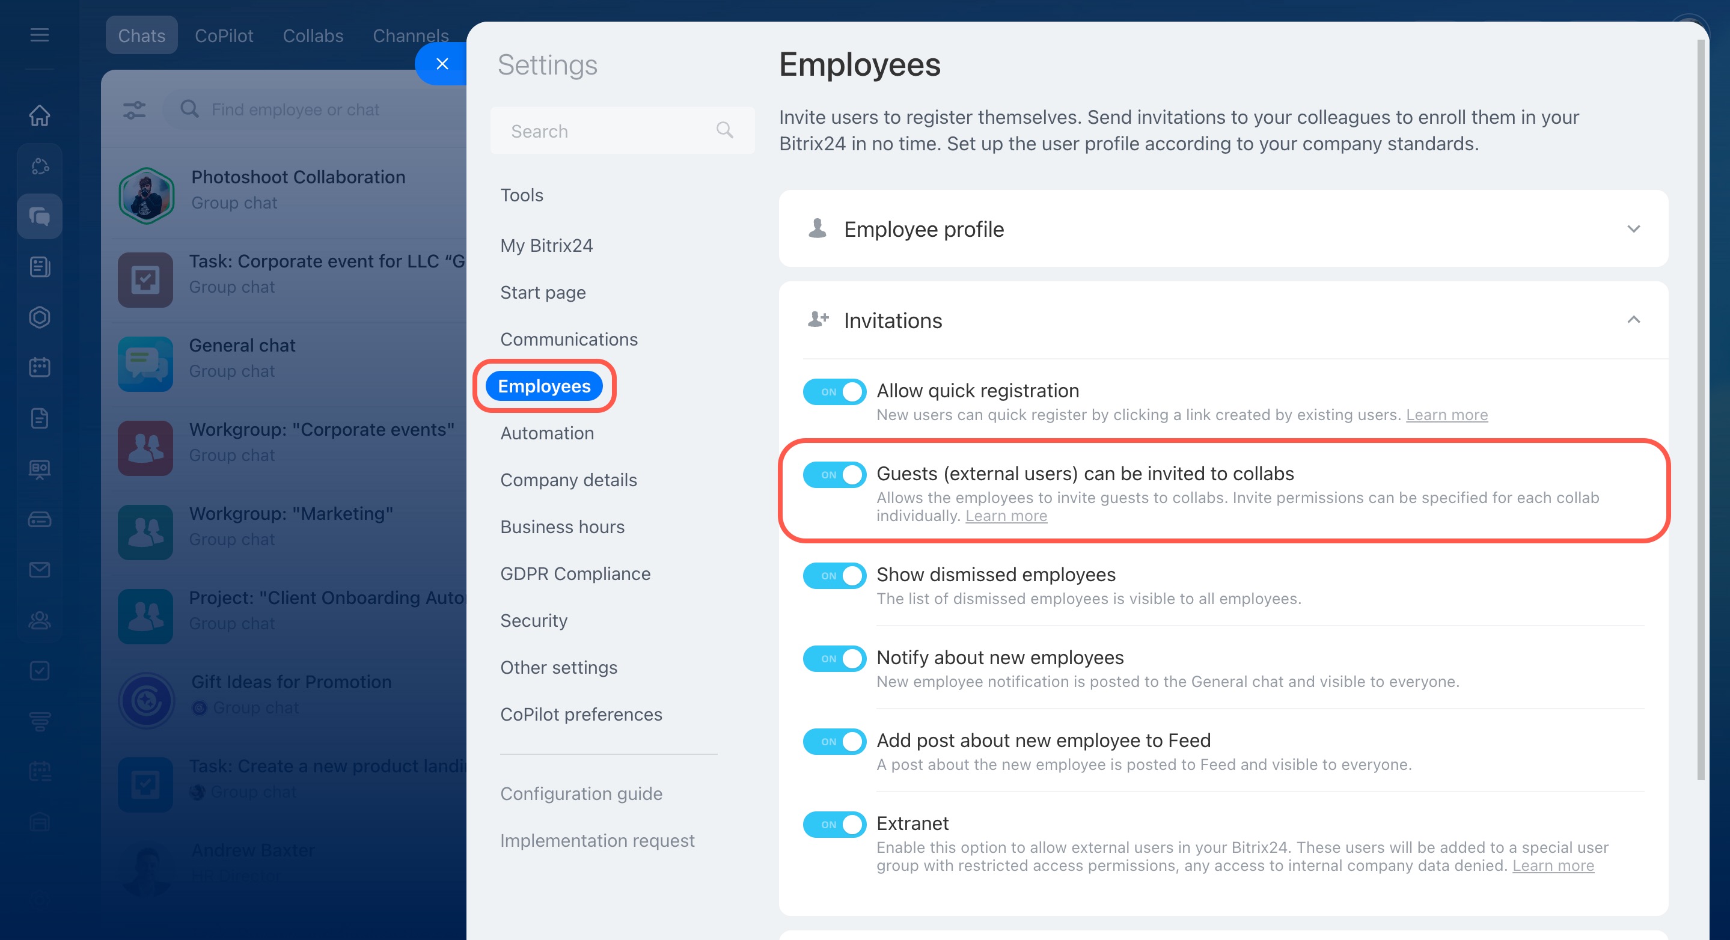Open chat filter sliders icon

click(x=134, y=109)
